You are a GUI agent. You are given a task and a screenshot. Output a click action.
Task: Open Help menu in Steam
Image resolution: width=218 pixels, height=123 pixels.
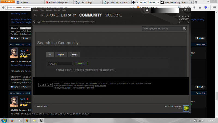pos(64,10)
